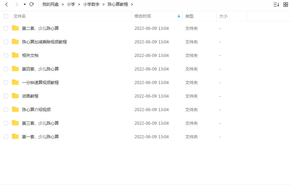Viewport: 292px width, 186px height.
Task: Tick the select-all checkbox in header
Action: pos(6,16)
